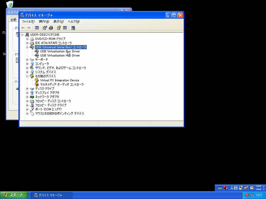Click the フロッピー ディスク コントローラ icon

[x=32, y=101]
